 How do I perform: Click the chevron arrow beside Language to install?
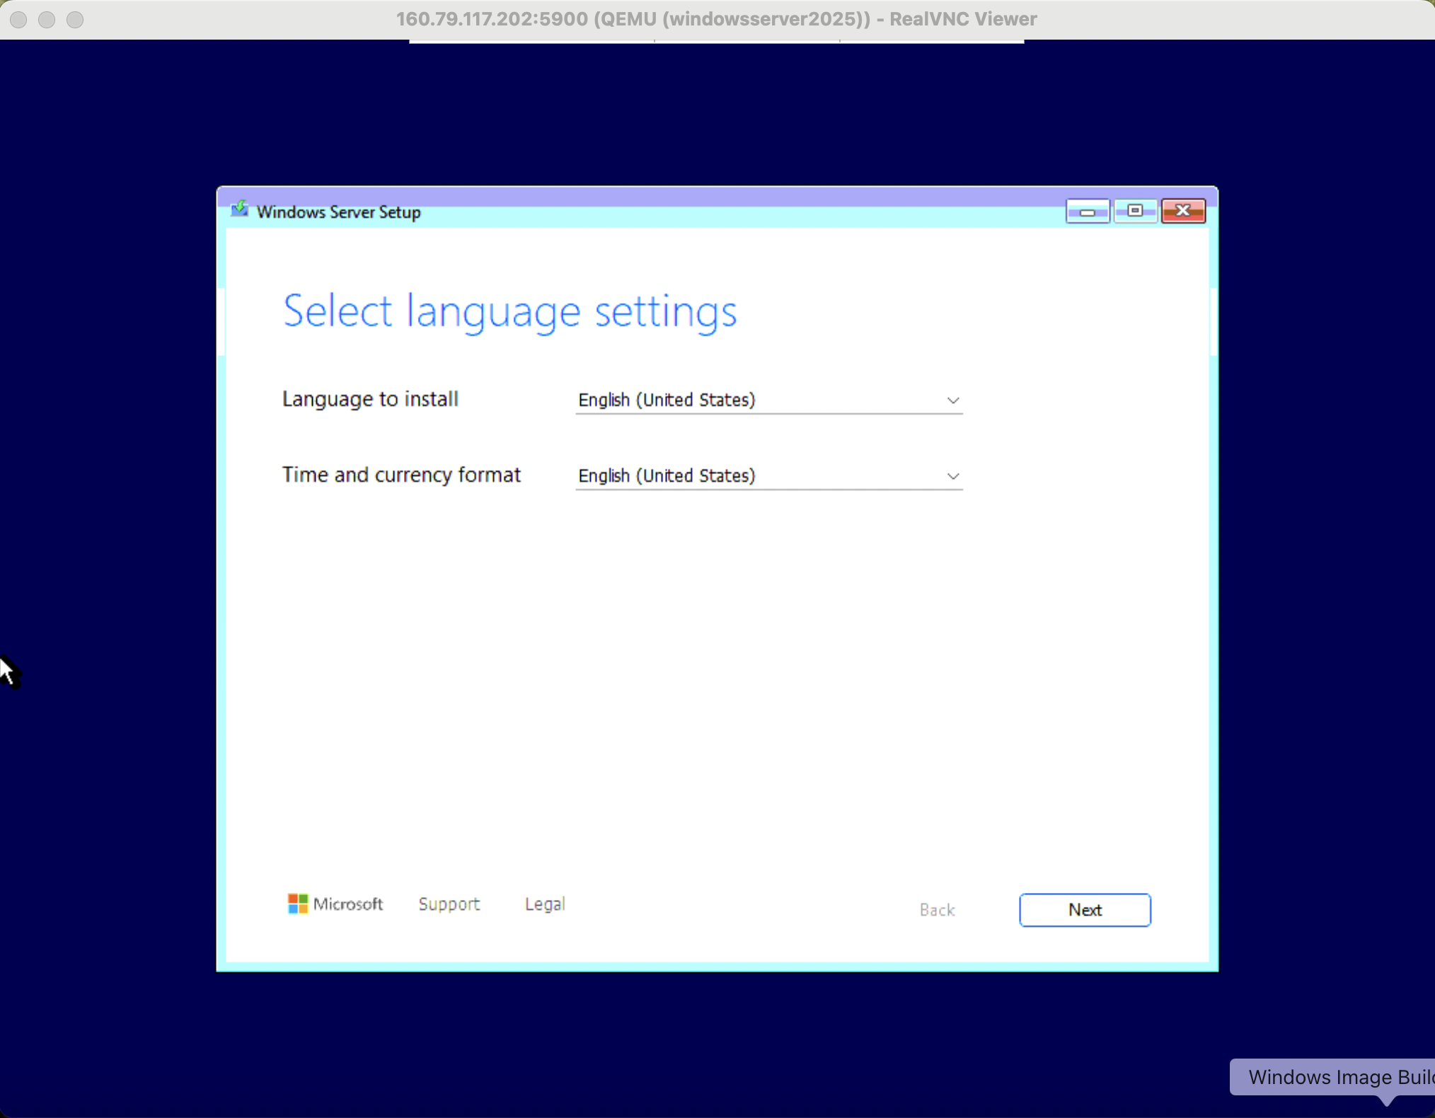[952, 400]
